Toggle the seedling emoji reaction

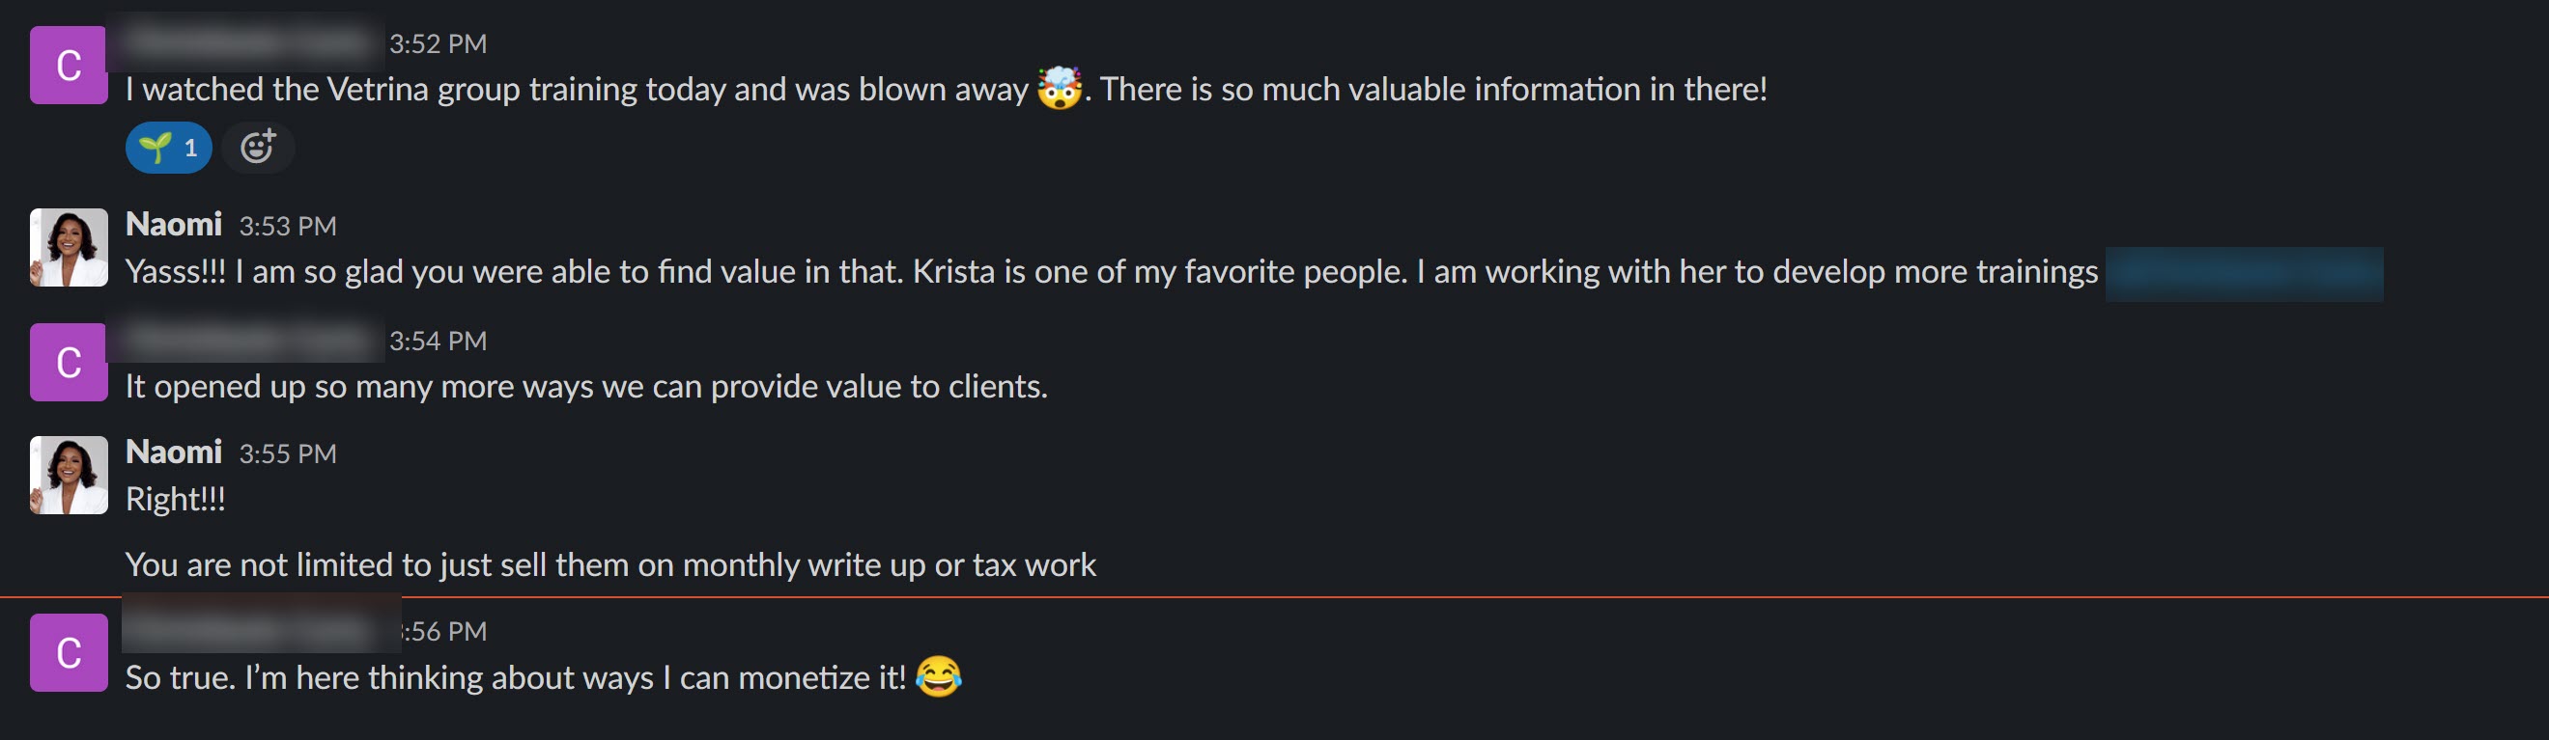click(x=168, y=149)
